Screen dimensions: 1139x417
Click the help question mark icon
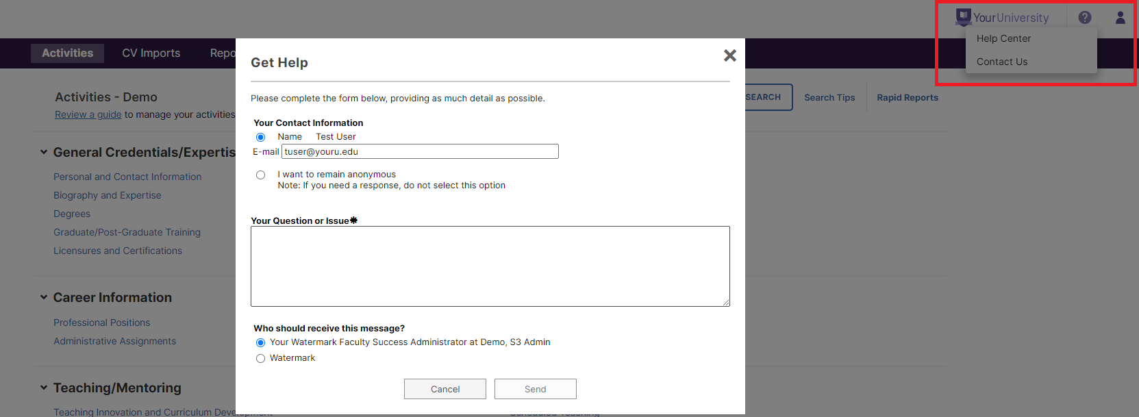[1084, 18]
